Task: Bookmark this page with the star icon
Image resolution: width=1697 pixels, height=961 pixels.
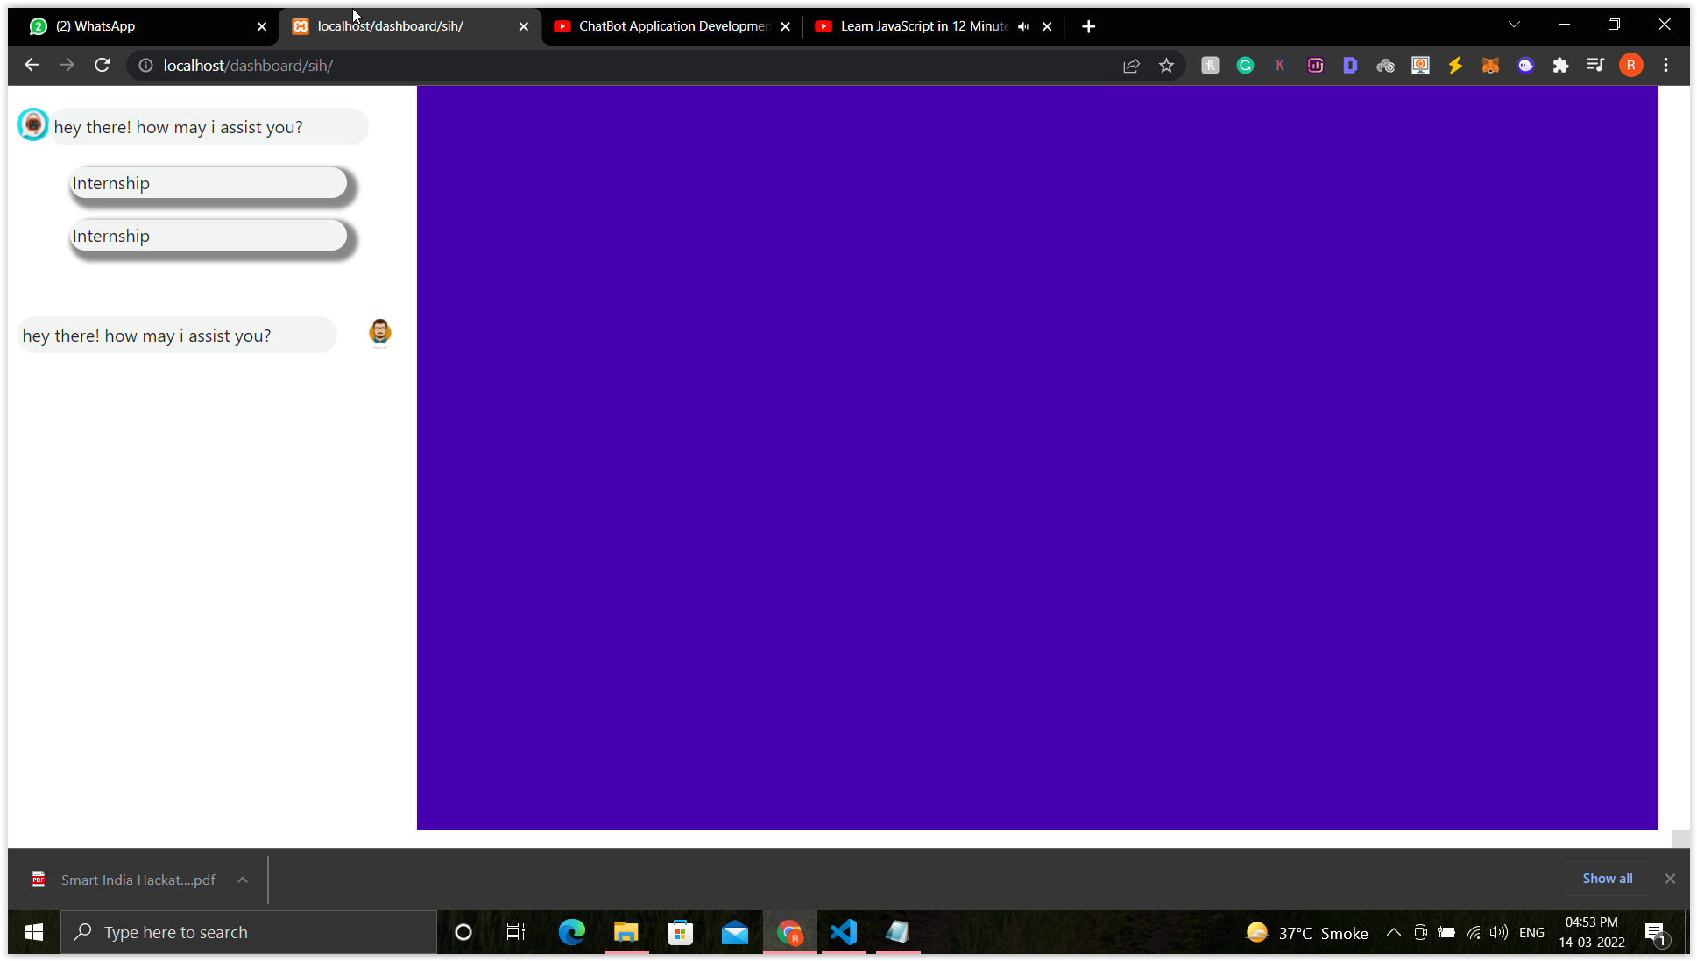Action: (1166, 66)
